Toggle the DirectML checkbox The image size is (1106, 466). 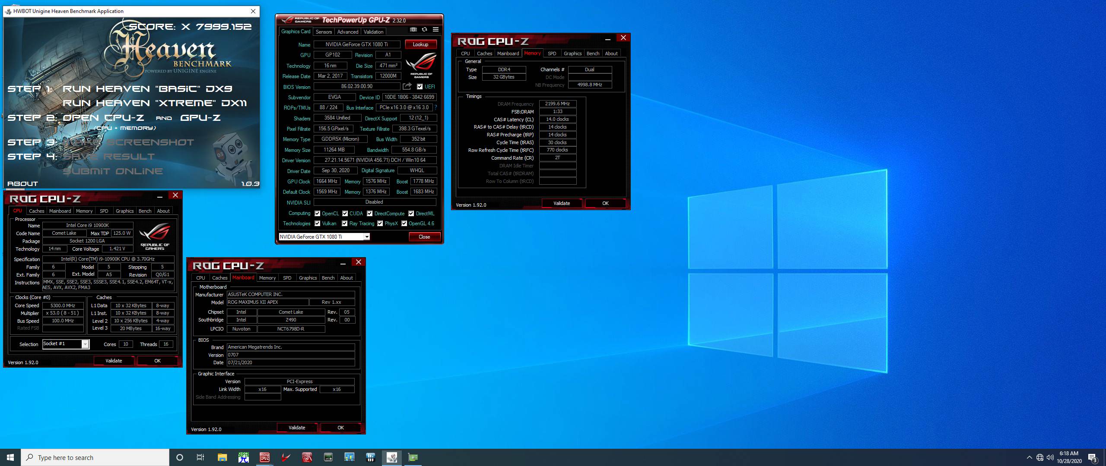point(411,213)
